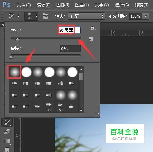Expand the tools panel double-arrow button
Image resolution: width=153 pixels, height=152 pixels.
point(3,25)
